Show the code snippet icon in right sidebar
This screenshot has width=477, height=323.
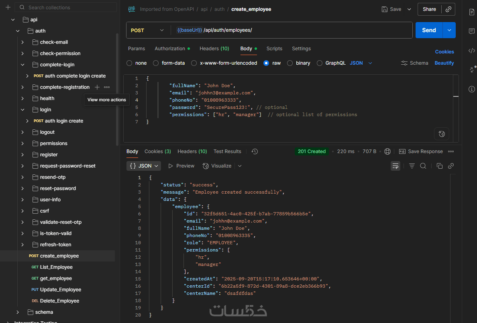coord(472,51)
